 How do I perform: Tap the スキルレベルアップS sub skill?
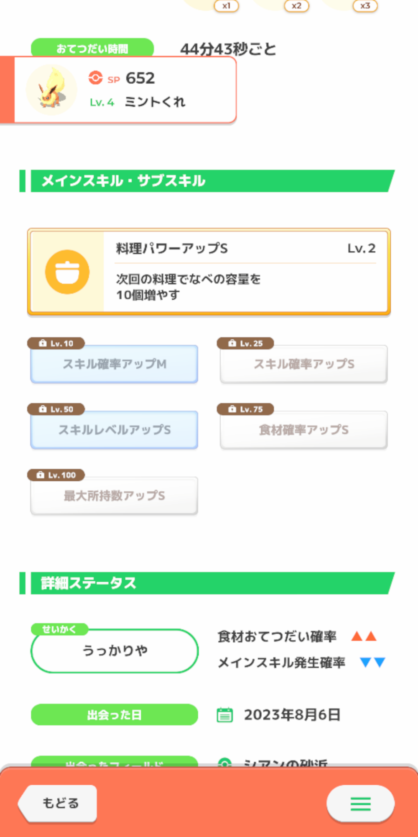click(x=114, y=430)
